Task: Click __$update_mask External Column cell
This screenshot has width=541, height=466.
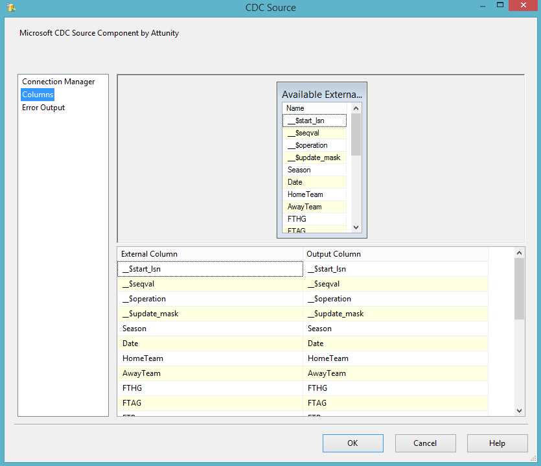Action: (210, 314)
